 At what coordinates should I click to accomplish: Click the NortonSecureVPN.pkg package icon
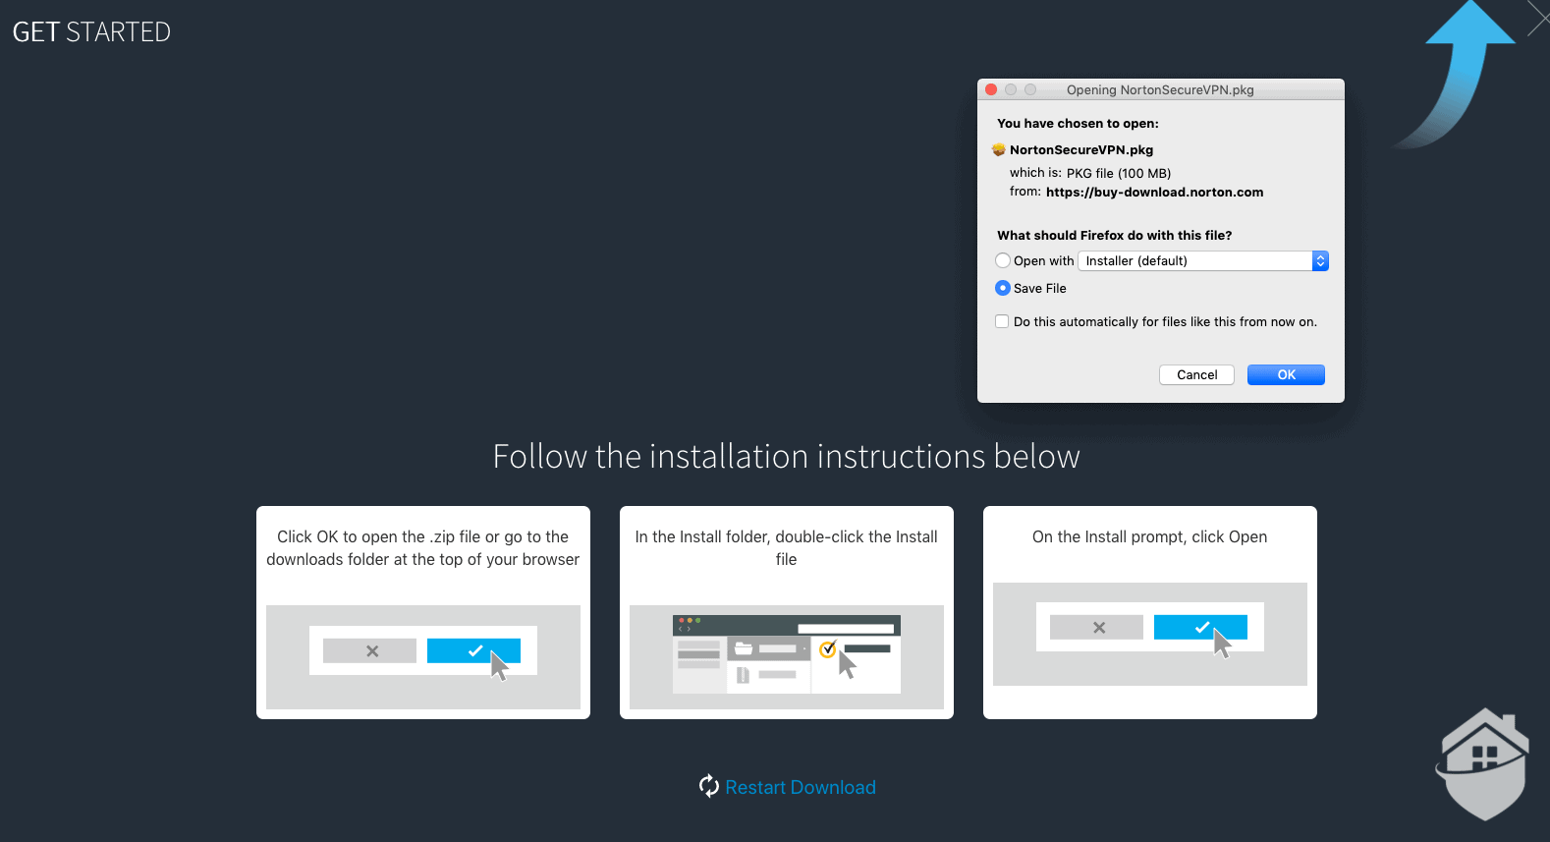point(999,149)
